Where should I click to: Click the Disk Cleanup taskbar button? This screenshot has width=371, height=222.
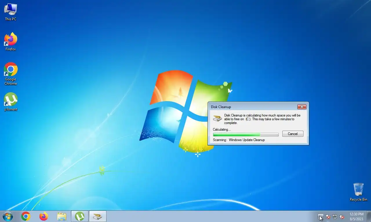(98, 216)
